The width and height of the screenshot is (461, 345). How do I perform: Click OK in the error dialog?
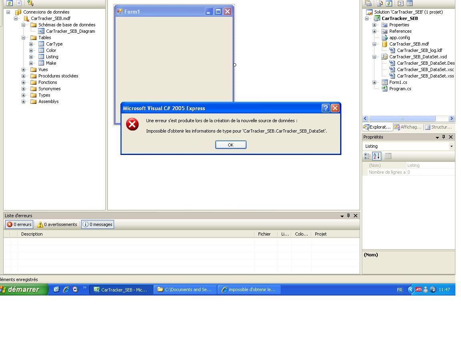click(x=231, y=145)
